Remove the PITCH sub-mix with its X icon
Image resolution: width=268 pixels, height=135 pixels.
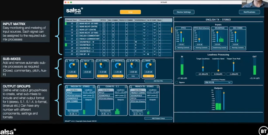pos(77,61)
